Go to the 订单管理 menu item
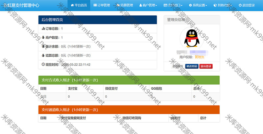The height and width of the screenshot is (134, 263). coord(102,5)
